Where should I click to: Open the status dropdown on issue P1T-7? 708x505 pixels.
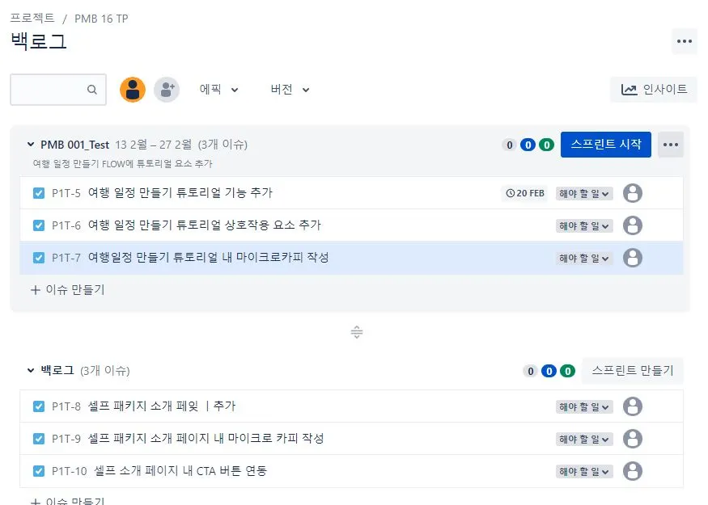pos(583,258)
